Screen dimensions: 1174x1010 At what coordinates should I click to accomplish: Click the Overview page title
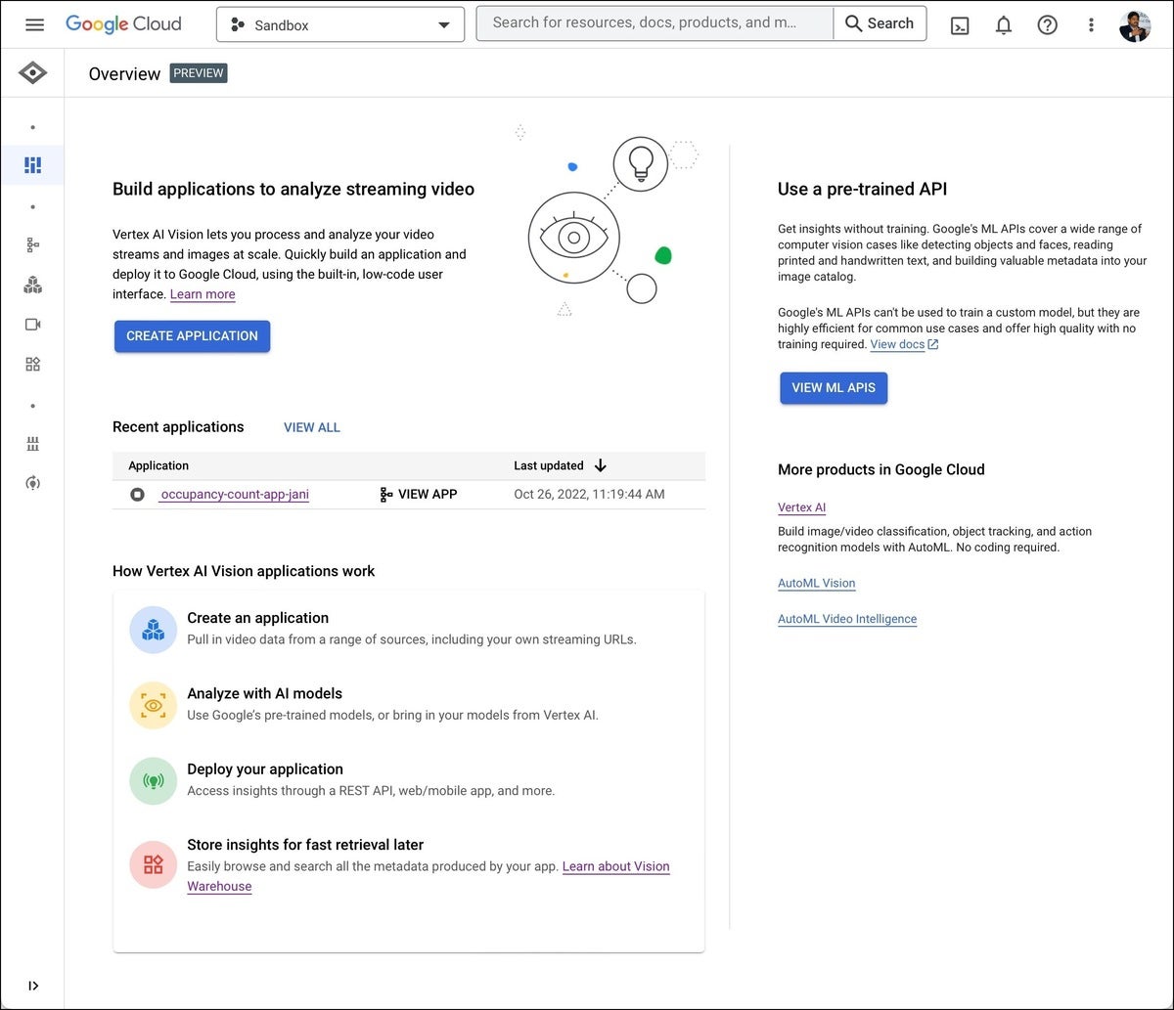(124, 74)
